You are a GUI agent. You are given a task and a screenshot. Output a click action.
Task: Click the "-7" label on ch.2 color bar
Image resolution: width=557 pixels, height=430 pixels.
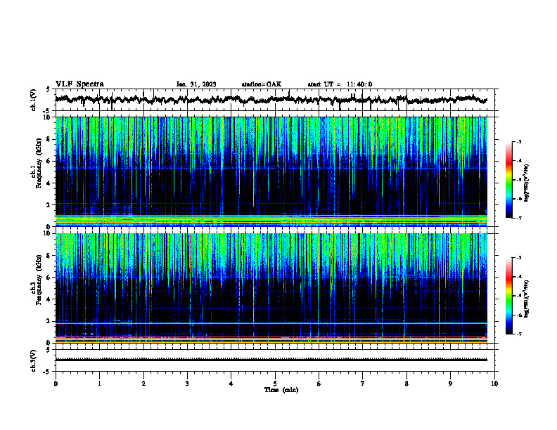(519, 334)
